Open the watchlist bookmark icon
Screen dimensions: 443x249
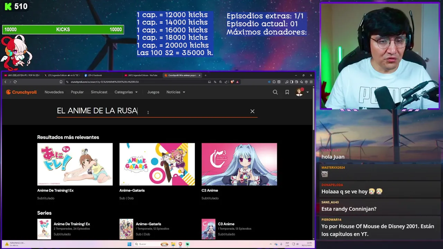click(x=287, y=92)
